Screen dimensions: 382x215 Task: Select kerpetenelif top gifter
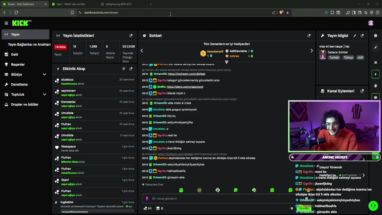click(215, 51)
